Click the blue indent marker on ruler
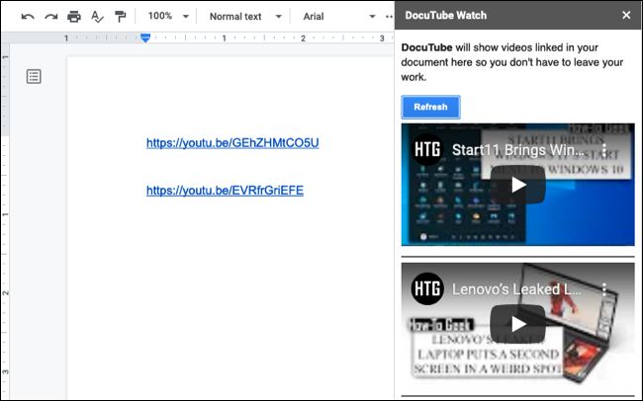The image size is (643, 401). coord(145,38)
